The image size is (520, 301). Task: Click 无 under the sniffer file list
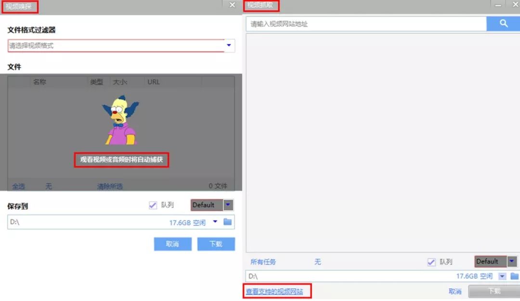[49, 187]
